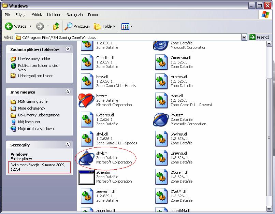Open the Ulubione menu
This screenshot has height=214, width=275.
tap(54, 15)
